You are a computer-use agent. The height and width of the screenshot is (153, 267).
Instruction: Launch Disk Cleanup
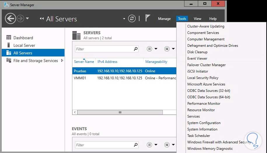197,52
